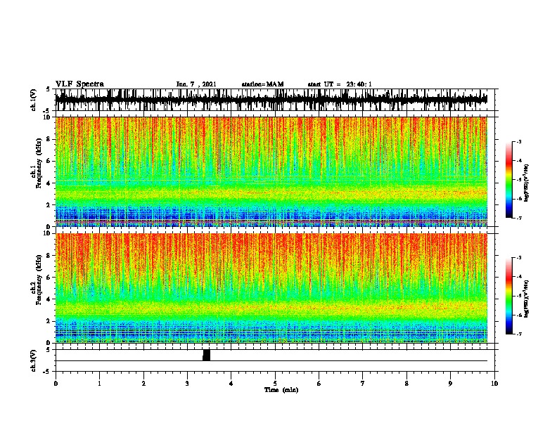The height and width of the screenshot is (430, 557).
Task: Click the black pulse marker in ch.3 plot
Action: coord(206,355)
